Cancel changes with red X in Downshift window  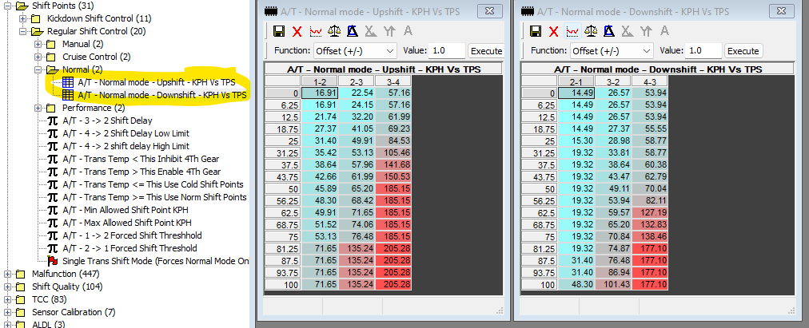pos(554,32)
